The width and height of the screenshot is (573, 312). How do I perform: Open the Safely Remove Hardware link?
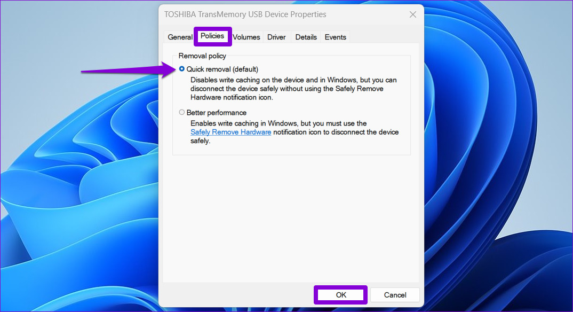230,131
